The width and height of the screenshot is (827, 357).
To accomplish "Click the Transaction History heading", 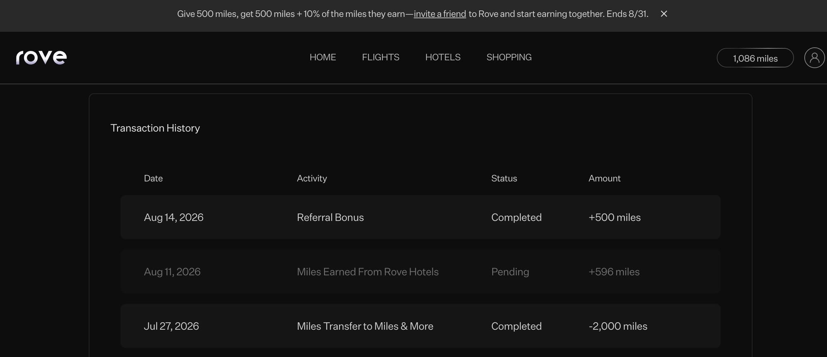I will 155,128.
